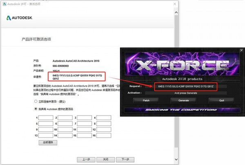Screen dimensions: 245x165
Task: Click the Quit button in X-Force
Action: pos(221,100)
